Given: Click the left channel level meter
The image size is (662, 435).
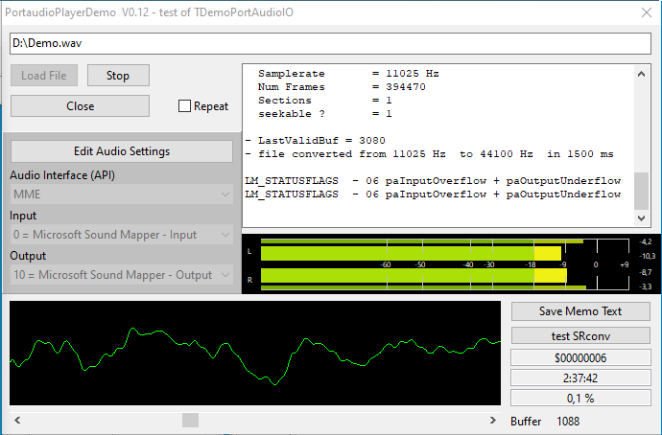Looking at the screenshot, I should [x=422, y=252].
